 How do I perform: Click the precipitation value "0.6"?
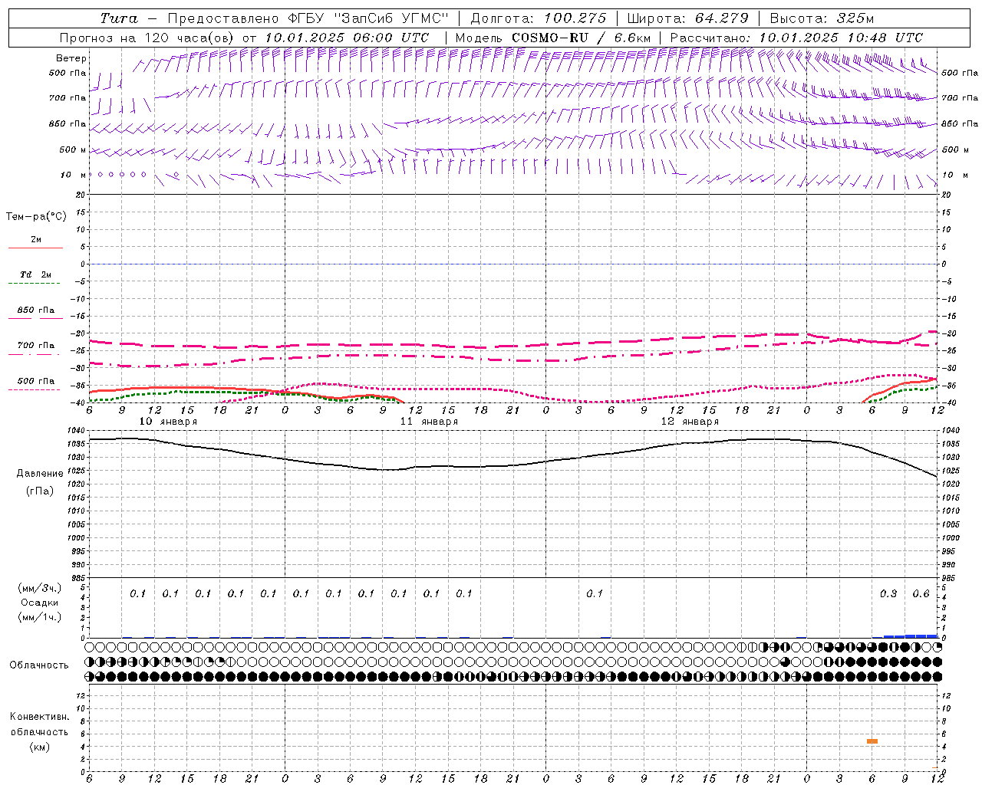point(921,594)
